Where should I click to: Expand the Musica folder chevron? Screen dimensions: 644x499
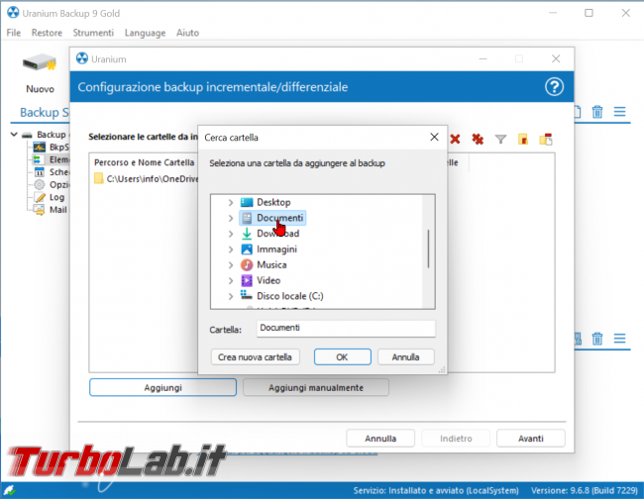[x=231, y=264]
